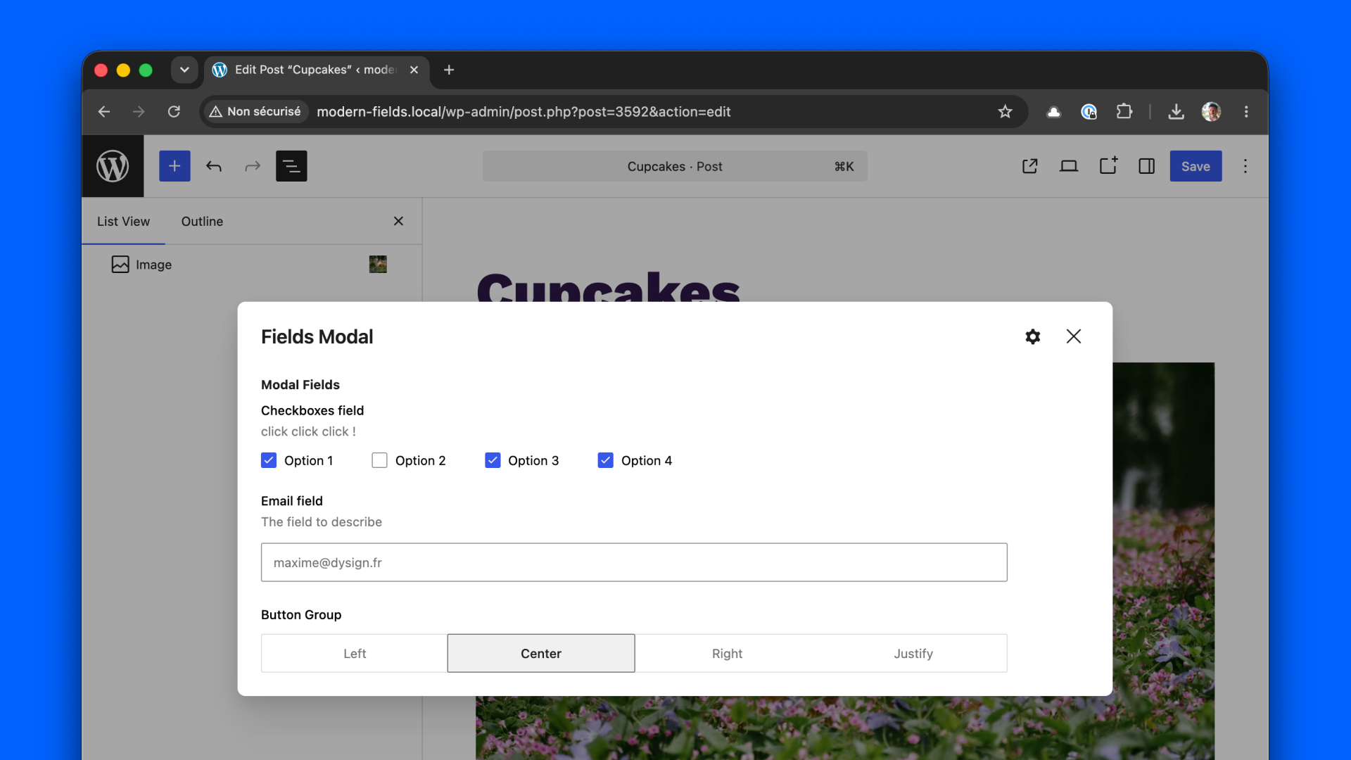Click the Save button
This screenshot has width=1351, height=760.
pyautogui.click(x=1195, y=166)
